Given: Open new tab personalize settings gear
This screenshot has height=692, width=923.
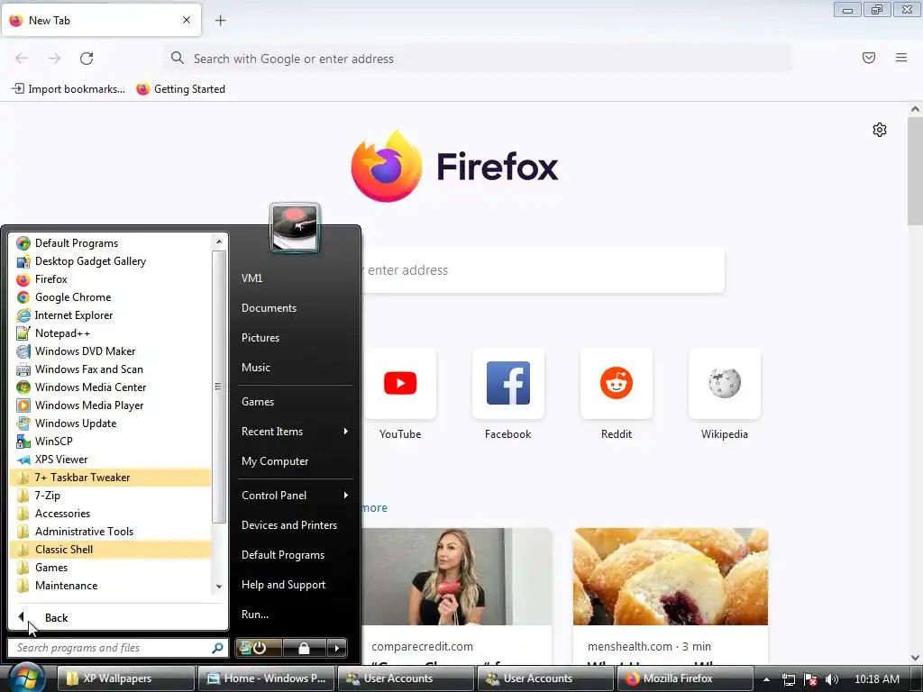Looking at the screenshot, I should tap(880, 130).
